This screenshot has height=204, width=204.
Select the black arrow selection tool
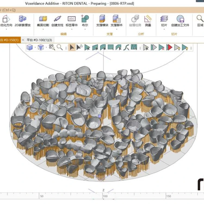point(72,47)
